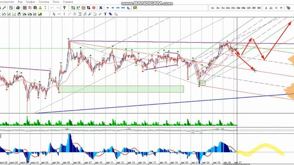
Task: Click the question mark help icon
Action: (64, 8)
